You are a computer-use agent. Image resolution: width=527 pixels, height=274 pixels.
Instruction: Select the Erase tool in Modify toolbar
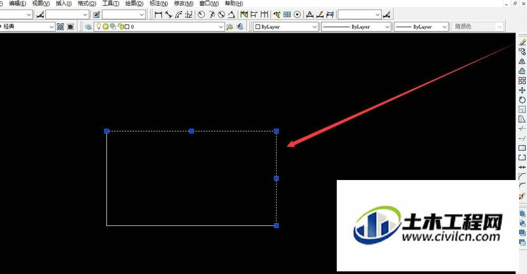[522, 42]
